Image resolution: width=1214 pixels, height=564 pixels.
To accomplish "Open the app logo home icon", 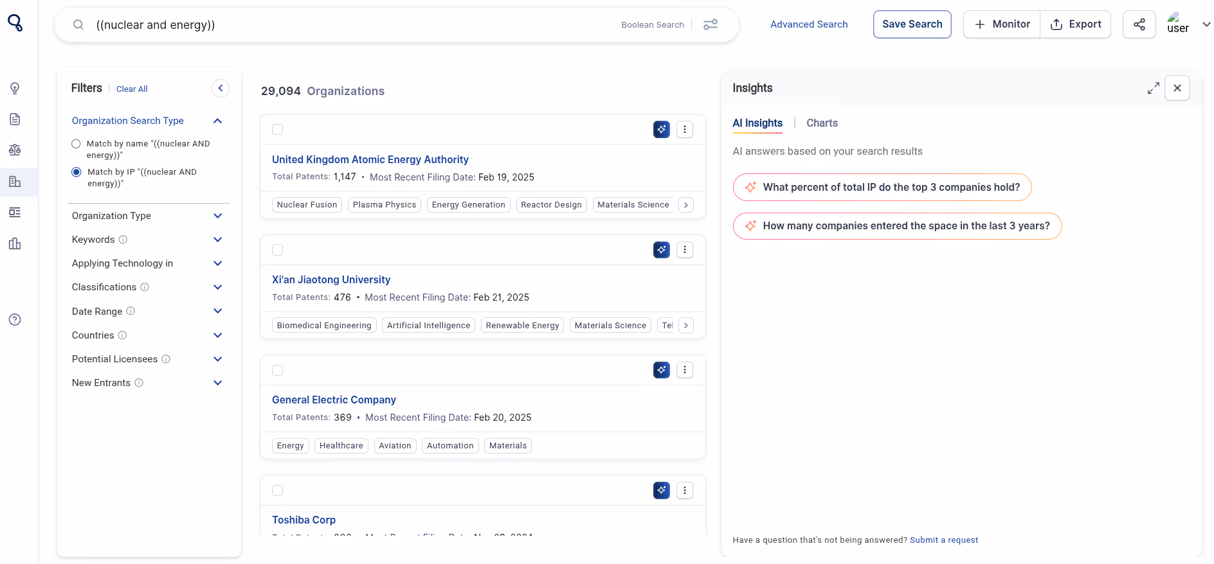I will click(15, 23).
